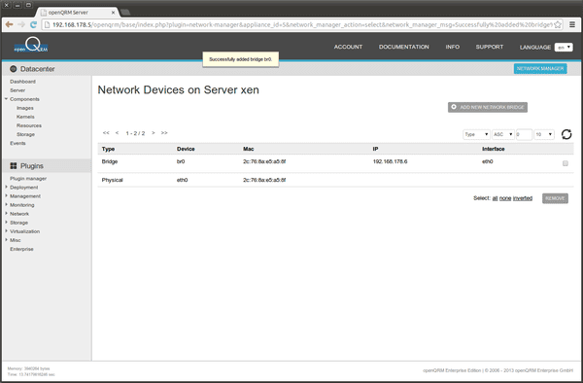Go to first page of results
The width and height of the screenshot is (583, 383).
point(106,133)
